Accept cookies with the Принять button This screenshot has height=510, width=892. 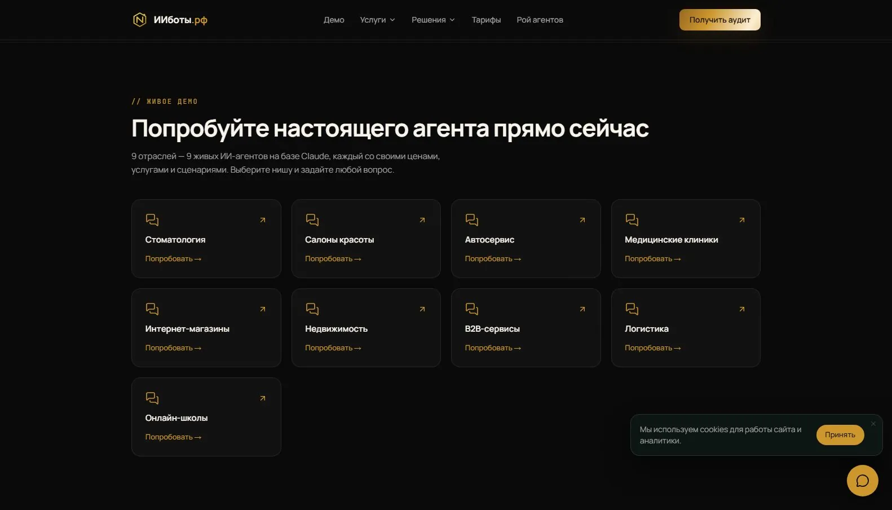pyautogui.click(x=840, y=435)
